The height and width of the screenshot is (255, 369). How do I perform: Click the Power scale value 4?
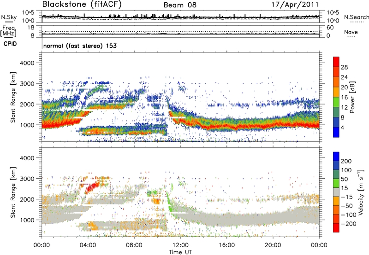[342, 127]
